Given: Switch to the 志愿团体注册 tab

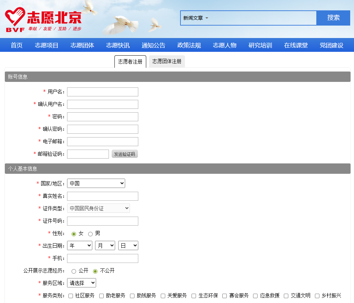Looking at the screenshot, I should click(167, 61).
